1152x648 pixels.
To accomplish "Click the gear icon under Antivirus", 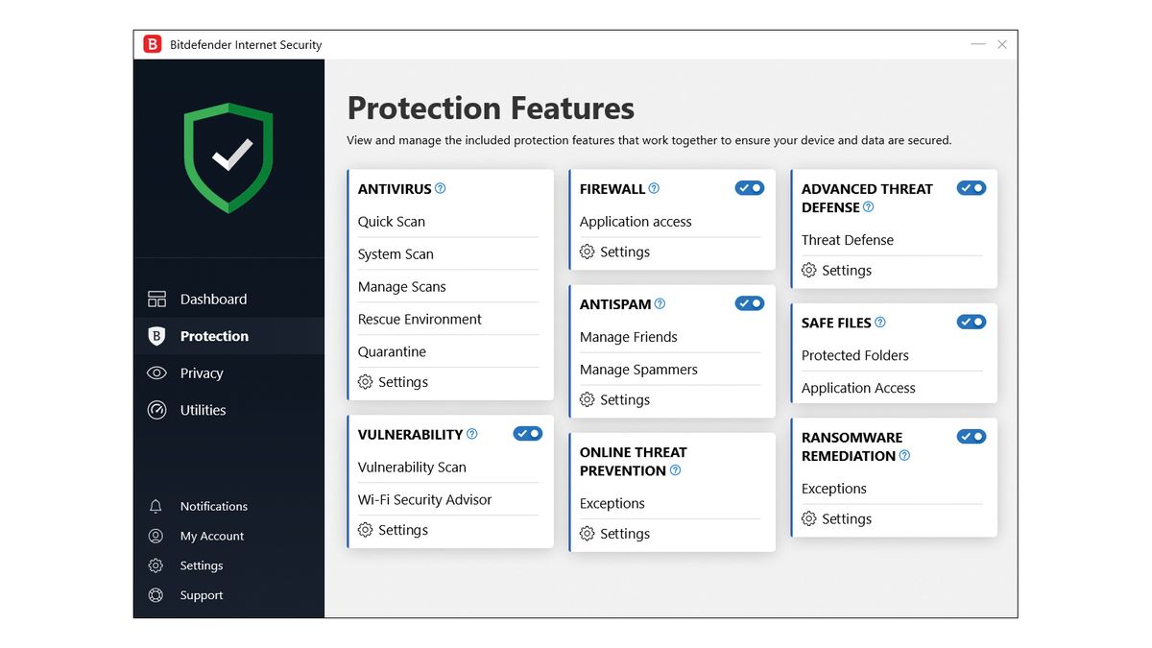I will [365, 381].
